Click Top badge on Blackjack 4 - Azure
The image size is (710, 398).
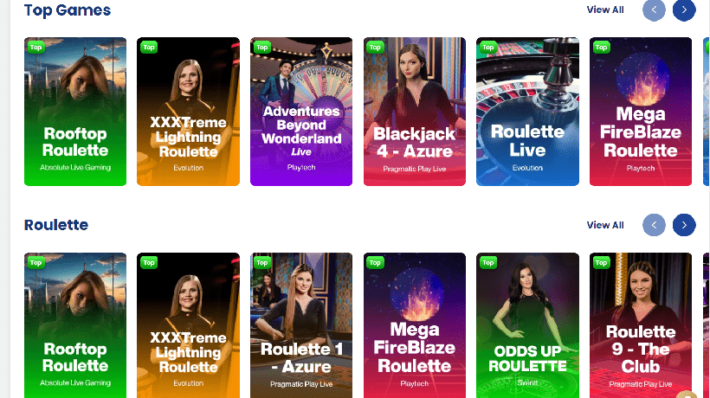pos(375,47)
